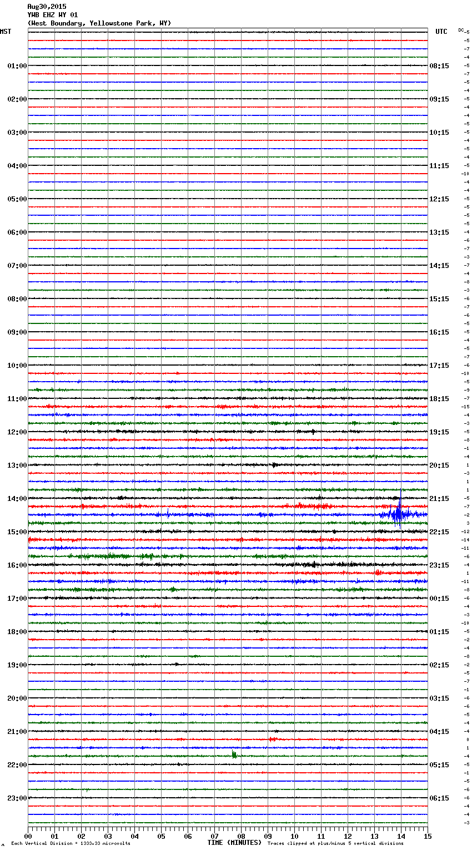Click the 01:00 MST time label
This screenshot has width=472, height=851.
click(x=17, y=66)
